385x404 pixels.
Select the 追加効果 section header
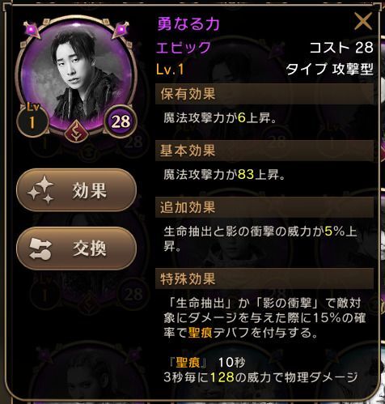tap(264, 207)
